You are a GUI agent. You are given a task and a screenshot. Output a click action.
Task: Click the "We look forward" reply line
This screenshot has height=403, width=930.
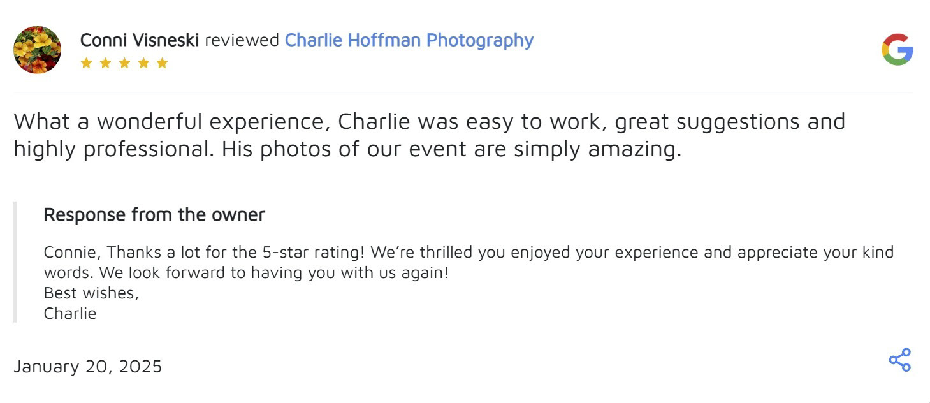[x=246, y=273]
